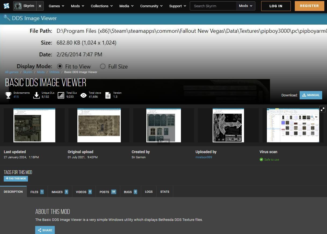Click the unique downloads arrow icon
The width and height of the screenshot is (327, 234).
pos(37,95)
